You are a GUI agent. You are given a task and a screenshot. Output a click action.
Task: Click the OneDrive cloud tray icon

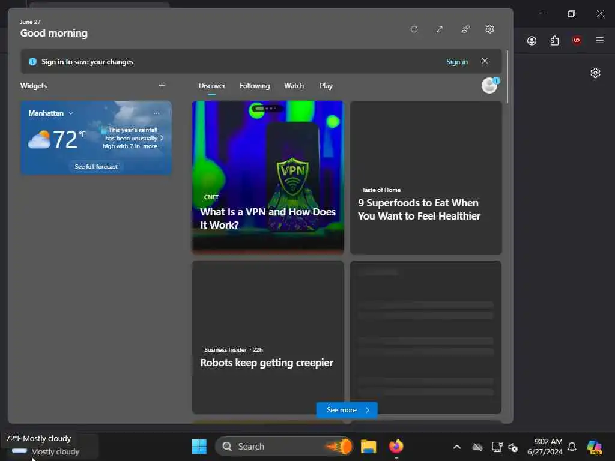477,447
